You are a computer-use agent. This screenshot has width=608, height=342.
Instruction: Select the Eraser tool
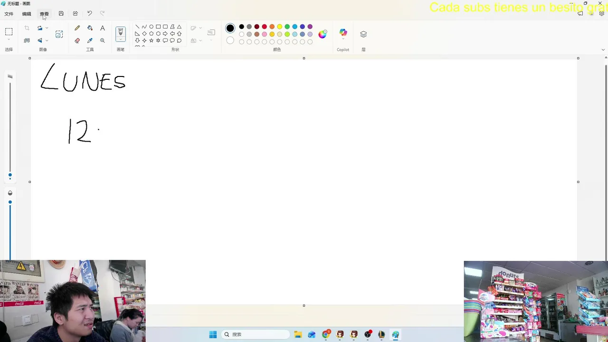pos(77,40)
